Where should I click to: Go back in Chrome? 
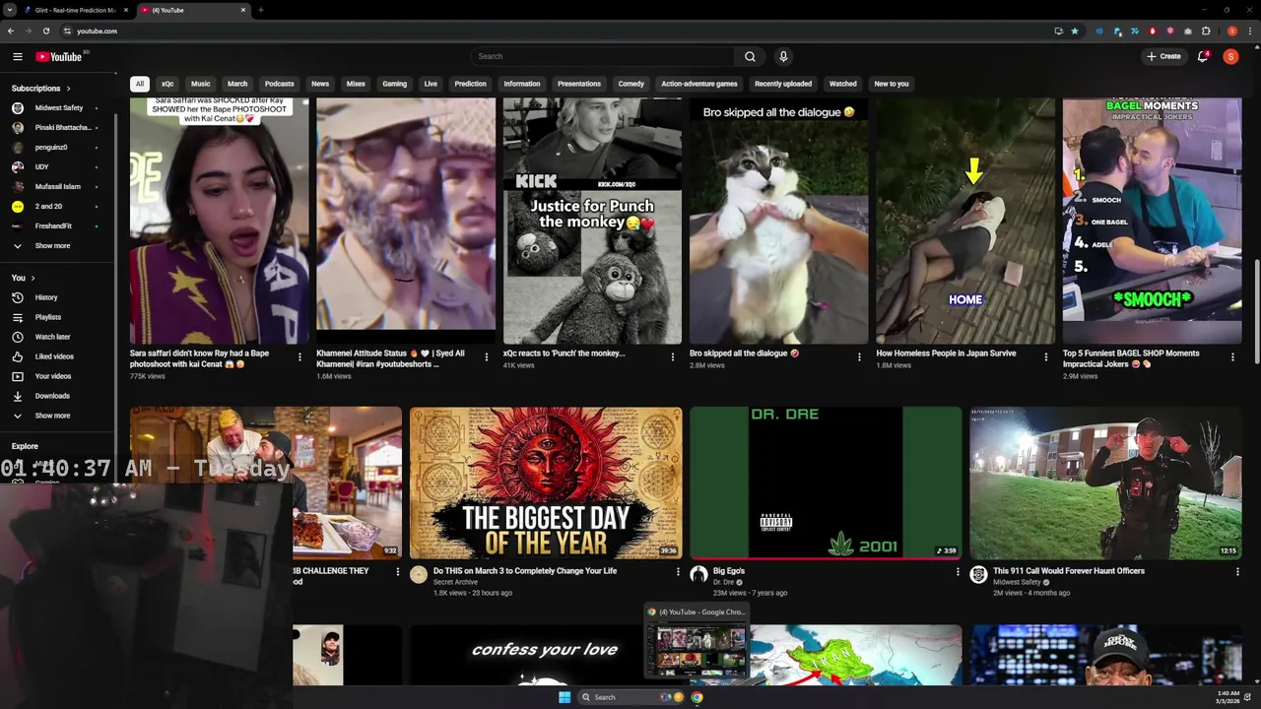click(11, 31)
